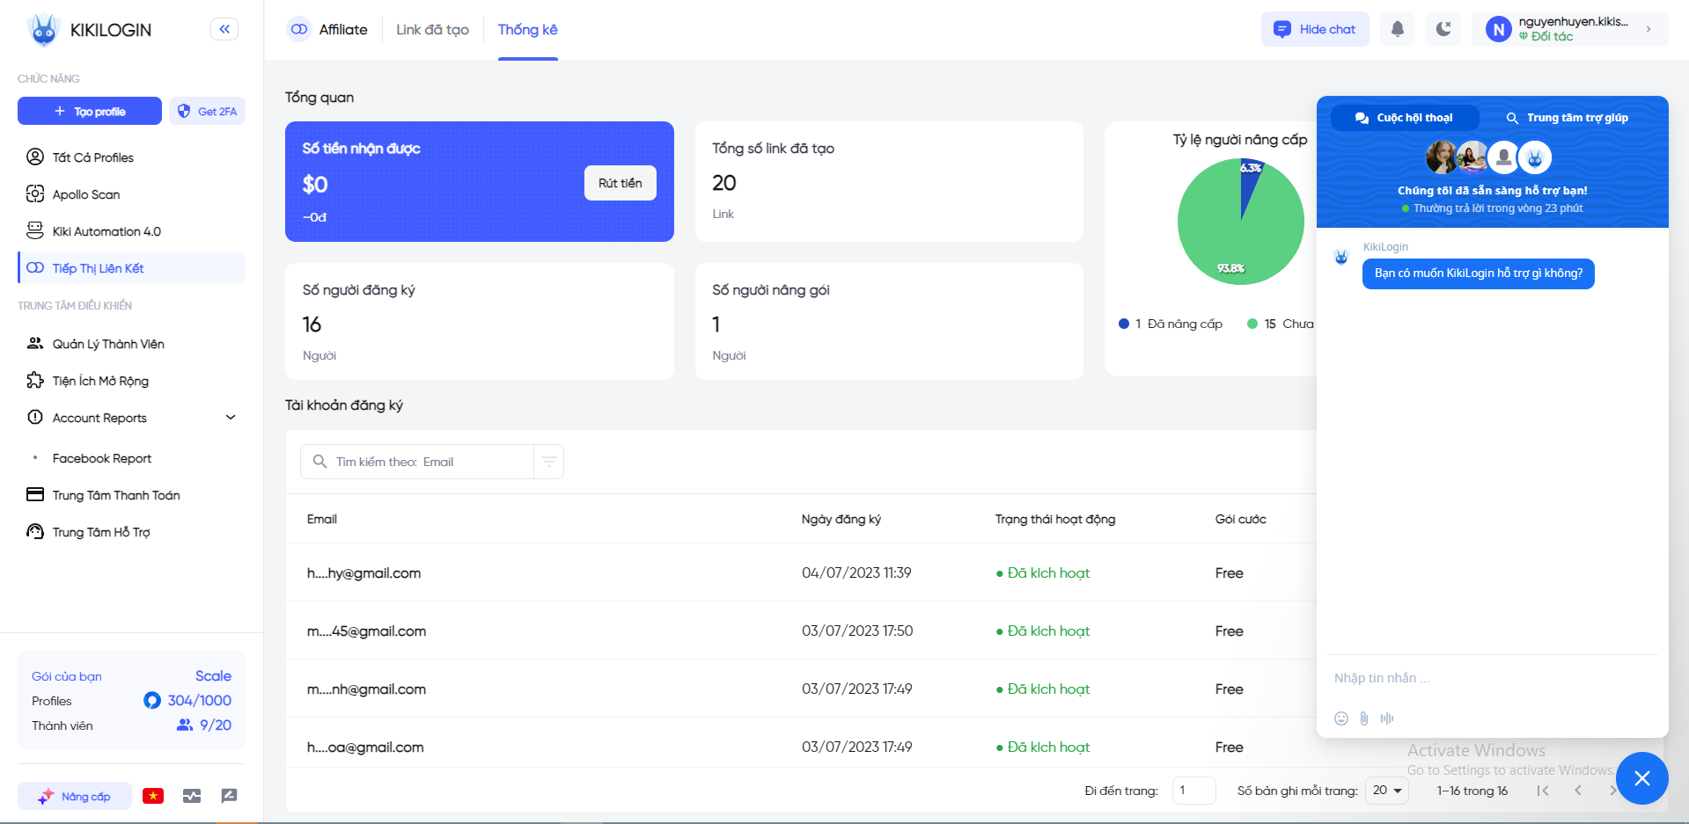Switch to Link đã tạo tab

pyautogui.click(x=432, y=29)
